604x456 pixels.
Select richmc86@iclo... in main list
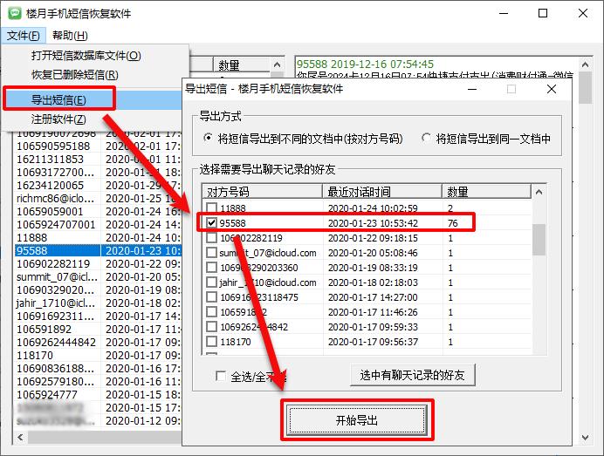pos(98,198)
